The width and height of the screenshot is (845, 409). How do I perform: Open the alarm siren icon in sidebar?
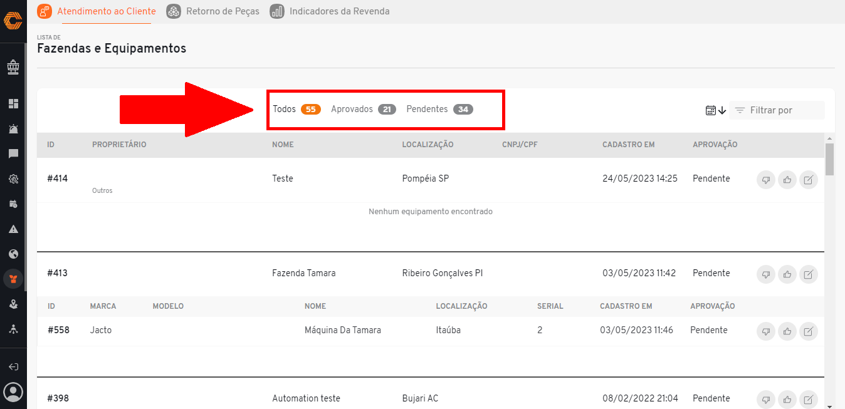pos(13,129)
